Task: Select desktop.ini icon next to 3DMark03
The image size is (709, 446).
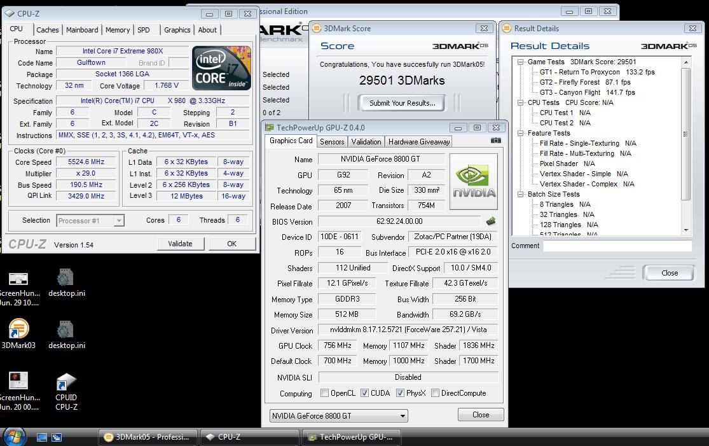Action: [67, 335]
